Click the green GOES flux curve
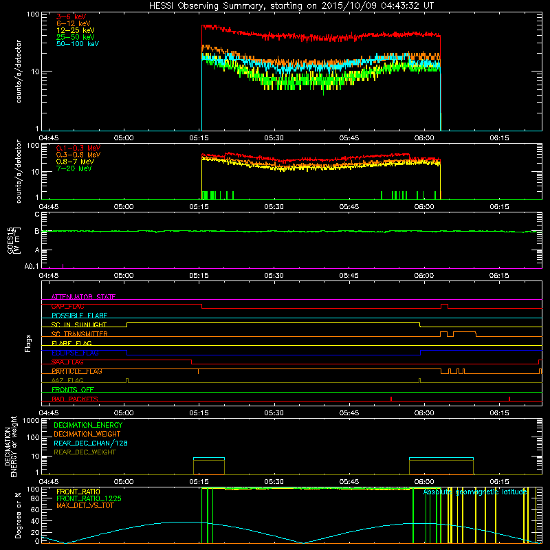This screenshot has width=550, height=550. tap(291, 231)
